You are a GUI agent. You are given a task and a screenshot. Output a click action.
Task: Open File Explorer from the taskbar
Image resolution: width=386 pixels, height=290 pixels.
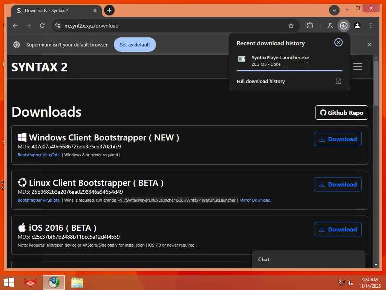pos(77,282)
